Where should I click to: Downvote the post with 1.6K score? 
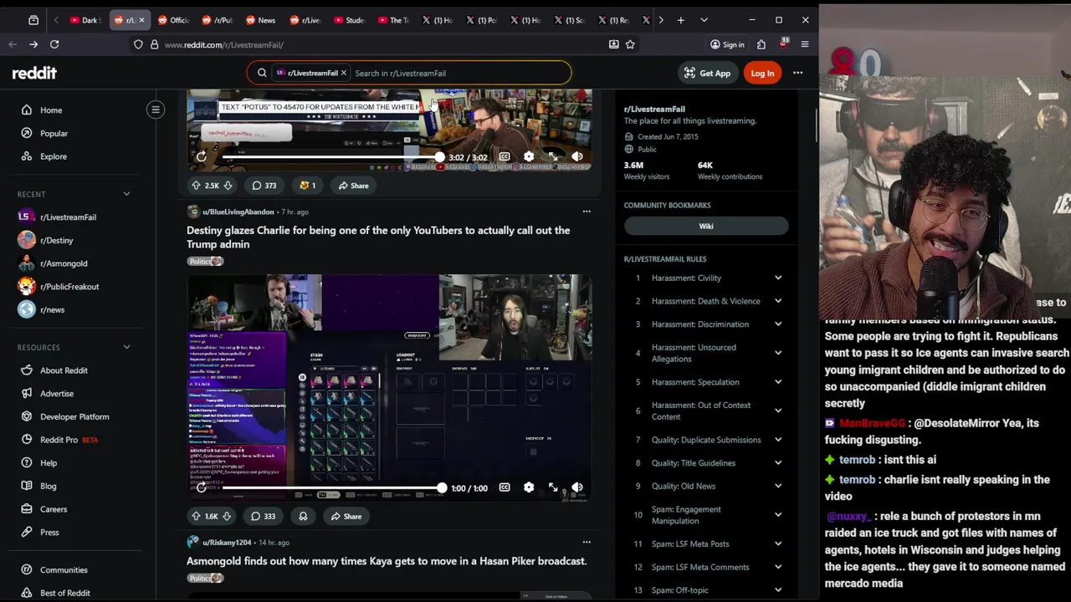pos(227,517)
